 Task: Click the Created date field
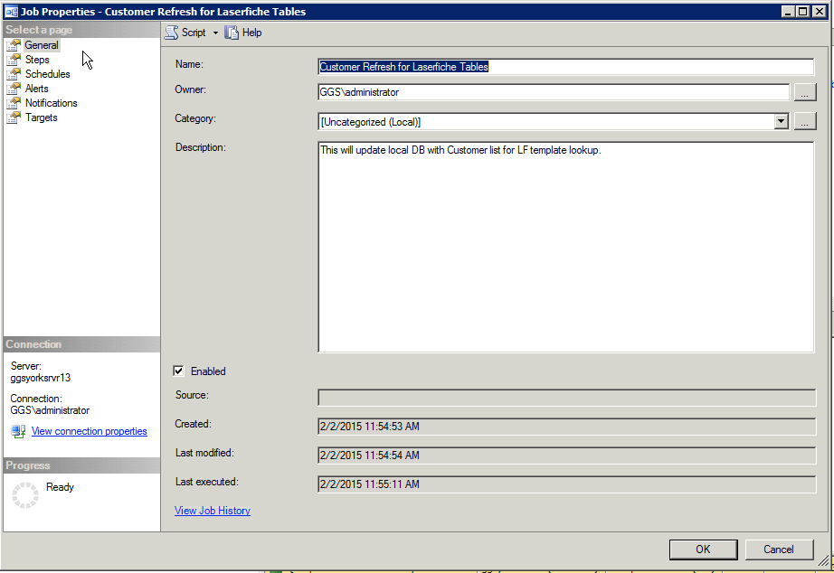click(567, 427)
